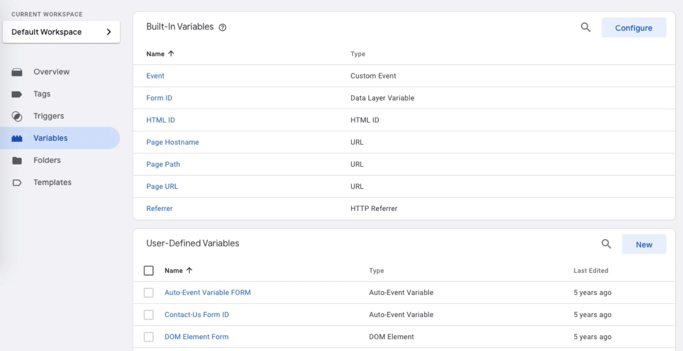Click the Folders icon in sidebar
The width and height of the screenshot is (683, 351).
coord(17,161)
